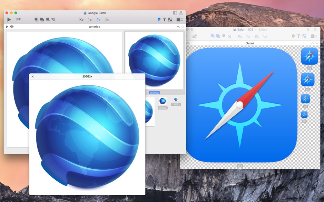Select the 1x scale in Google Earth toolbar
This screenshot has height=202, width=324.
point(90,20)
